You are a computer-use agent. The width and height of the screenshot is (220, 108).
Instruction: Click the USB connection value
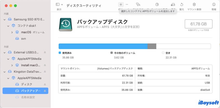207,83
